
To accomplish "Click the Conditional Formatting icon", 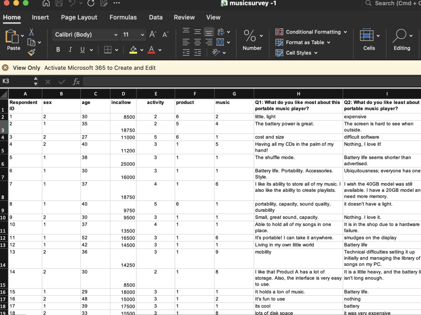I will tap(279, 32).
